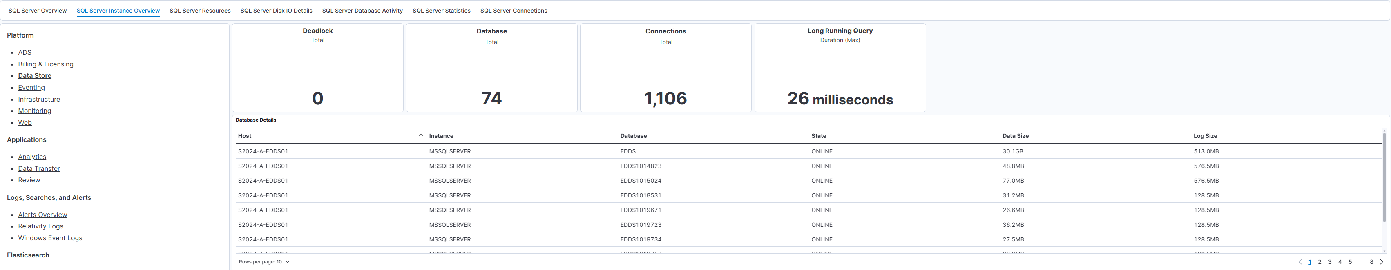Screen dimensions: 1391x270
Task: Select the Deadlock Total metric panel
Action: [x=317, y=68]
